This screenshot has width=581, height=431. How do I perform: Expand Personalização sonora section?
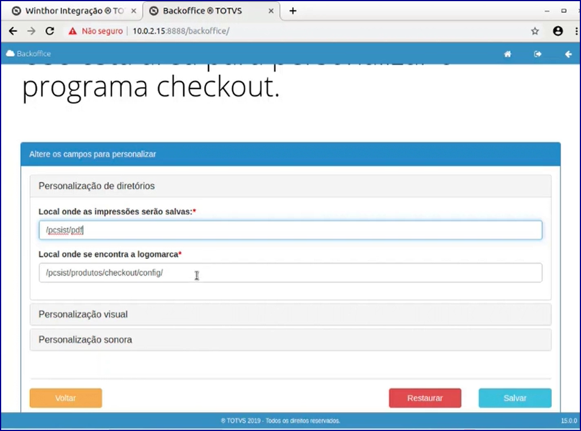pyautogui.click(x=291, y=340)
